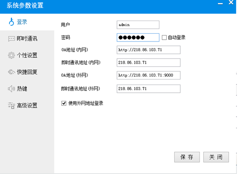Click into the 密码 password field
239x174 pixels.
point(138,38)
